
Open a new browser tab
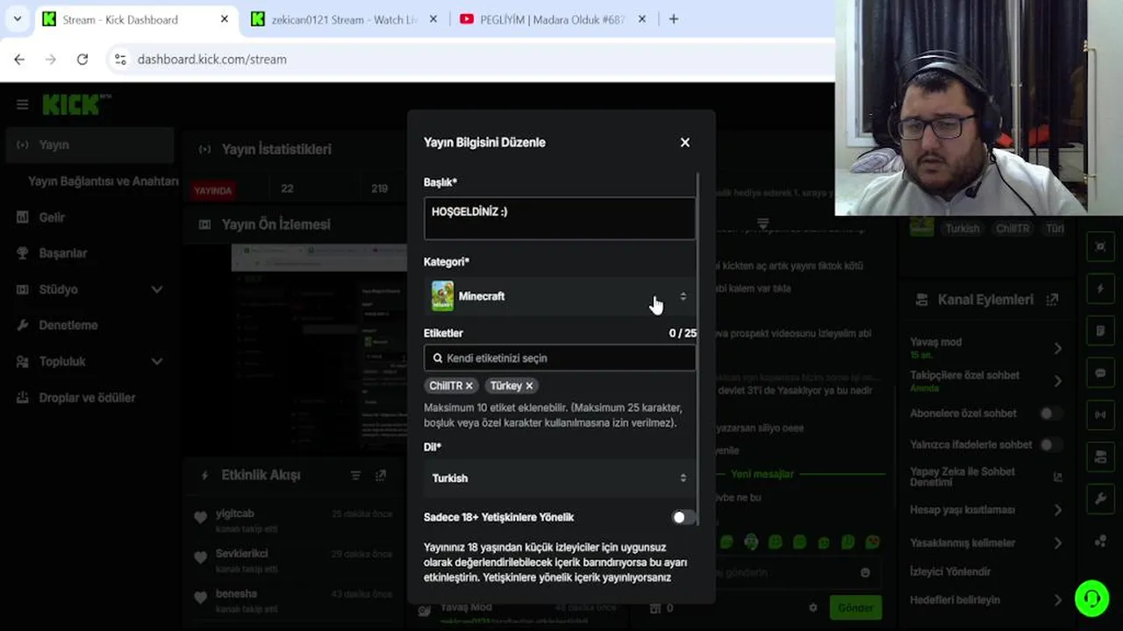click(x=673, y=19)
